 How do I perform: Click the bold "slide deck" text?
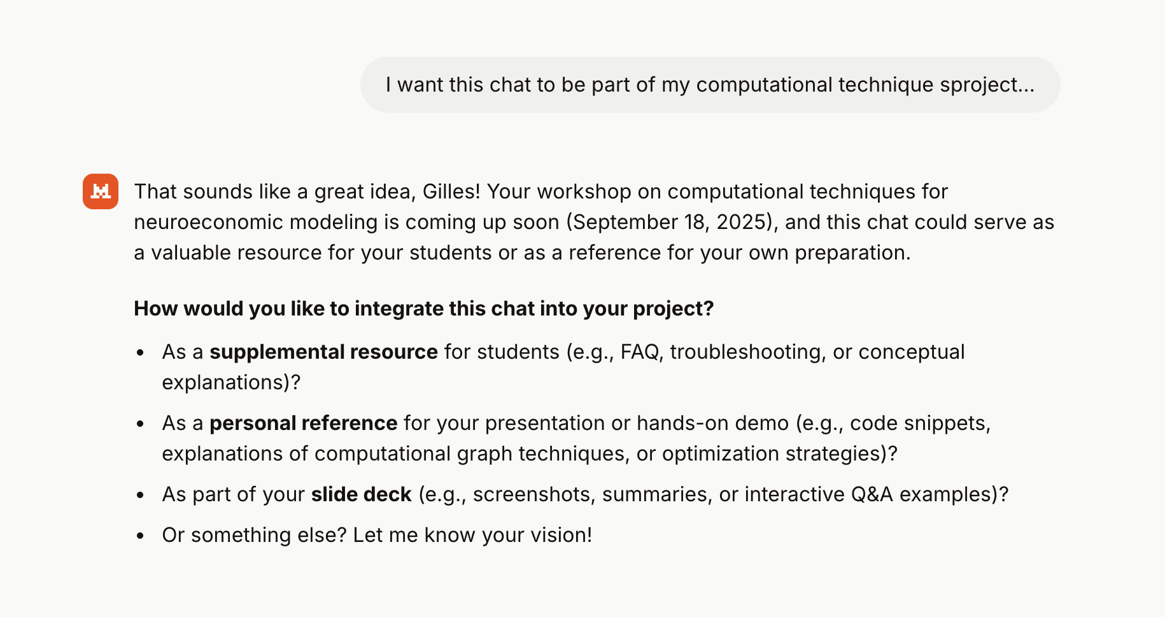[x=361, y=494]
